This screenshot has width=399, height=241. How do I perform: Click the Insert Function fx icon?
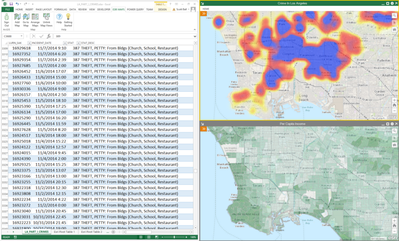49,36
